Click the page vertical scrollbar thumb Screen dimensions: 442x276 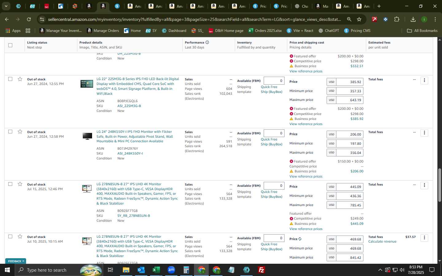click(440, 185)
